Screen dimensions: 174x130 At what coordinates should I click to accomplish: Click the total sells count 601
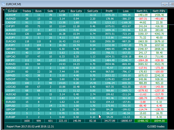(50, 121)
